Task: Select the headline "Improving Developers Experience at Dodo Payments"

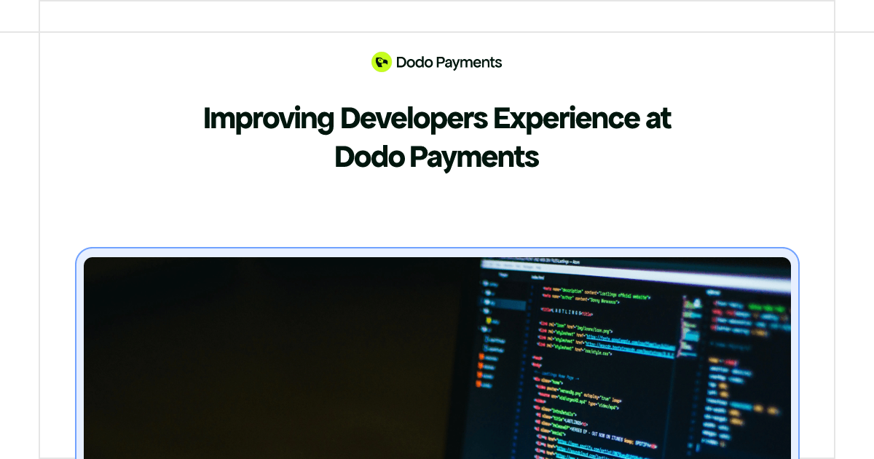Action: click(x=437, y=137)
